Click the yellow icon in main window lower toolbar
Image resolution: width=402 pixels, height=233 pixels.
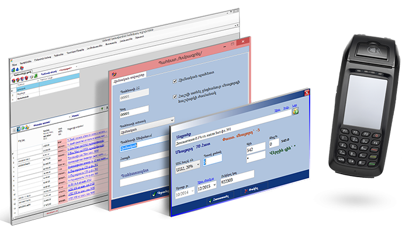click(27, 127)
